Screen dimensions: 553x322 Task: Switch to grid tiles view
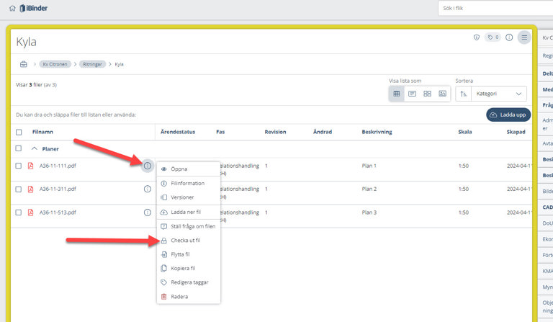427,94
